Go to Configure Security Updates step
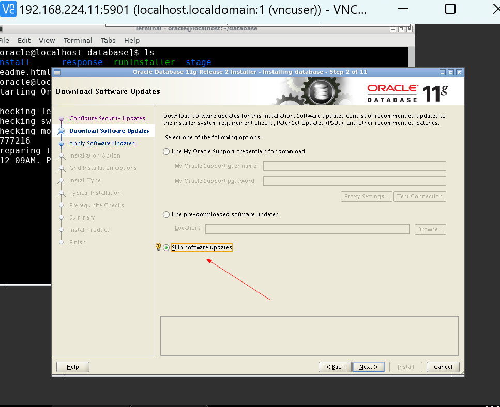 coord(107,118)
